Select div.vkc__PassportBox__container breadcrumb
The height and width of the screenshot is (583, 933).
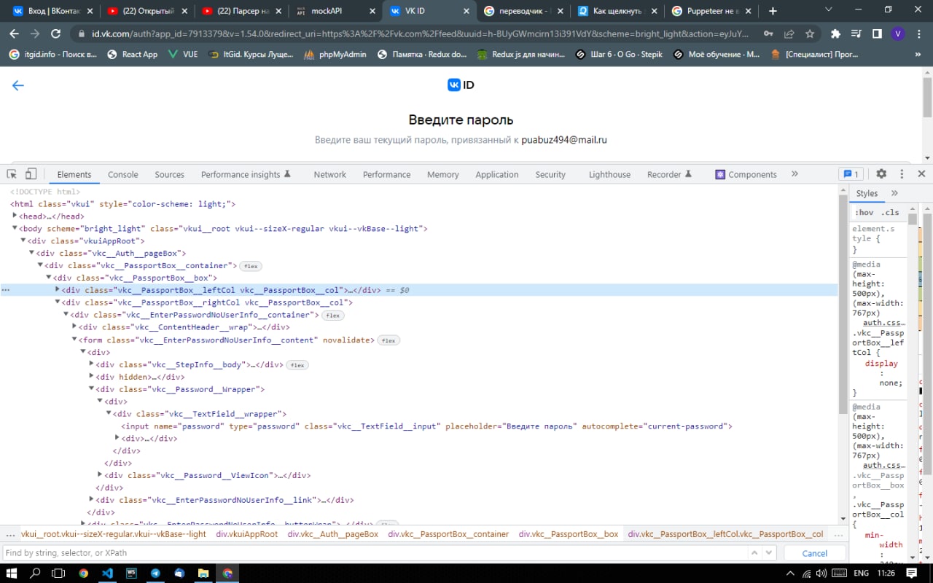click(448, 534)
